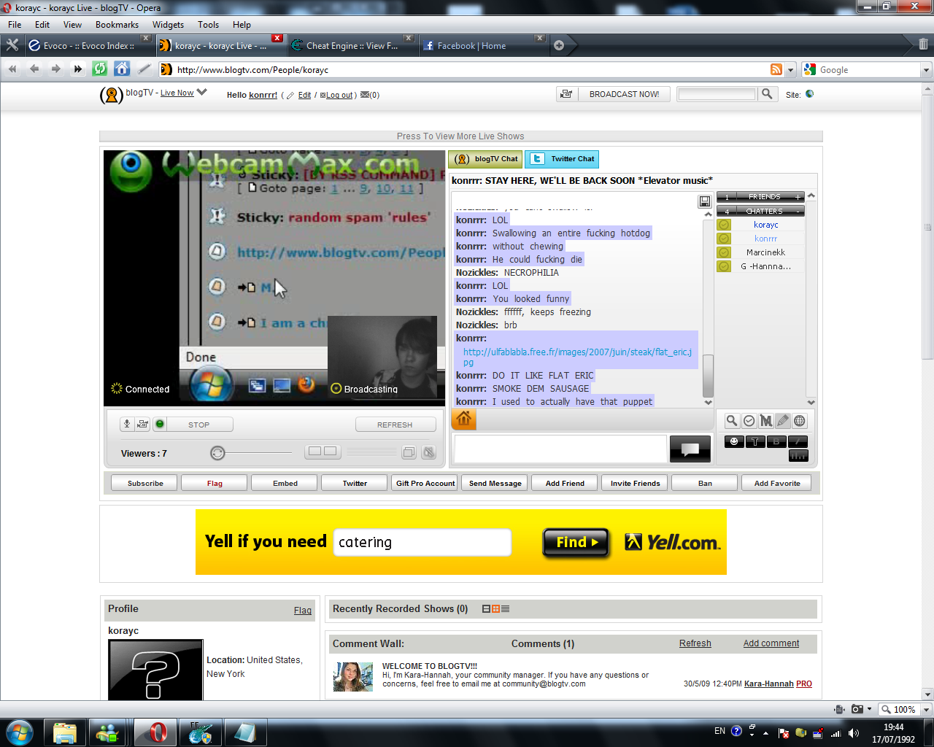Save the chat log with the disk icon
The image size is (934, 747).
point(705,201)
